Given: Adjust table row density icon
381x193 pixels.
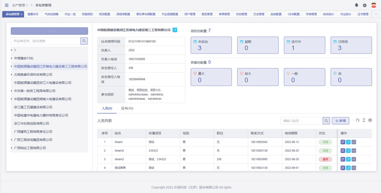Looking at the screenshot, I should click(364, 120).
